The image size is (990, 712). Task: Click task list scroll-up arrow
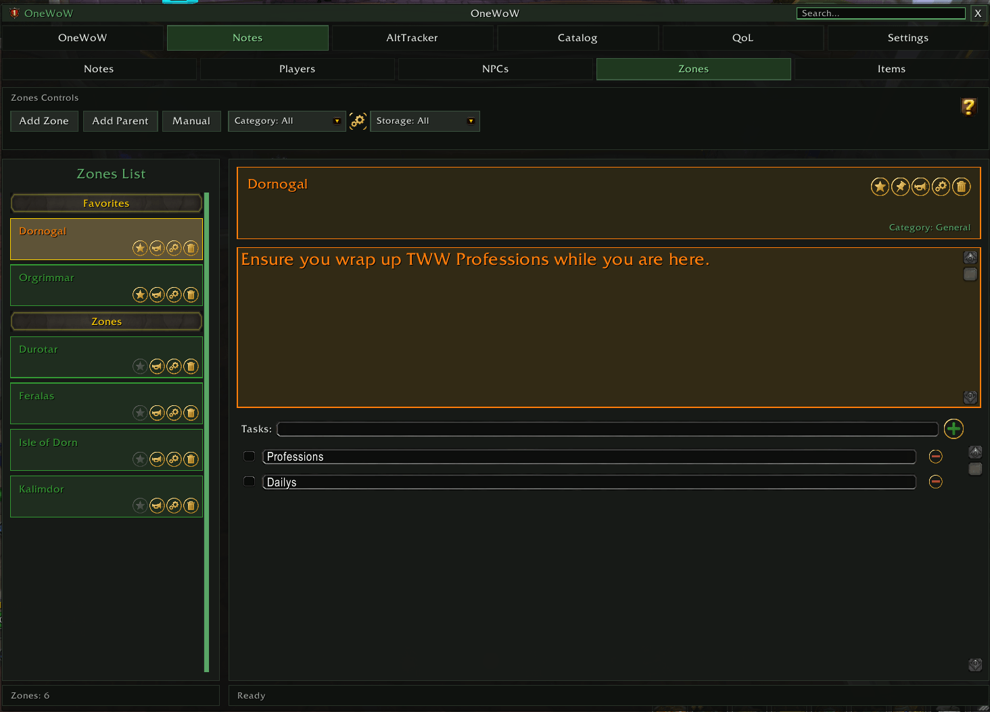coord(975,452)
